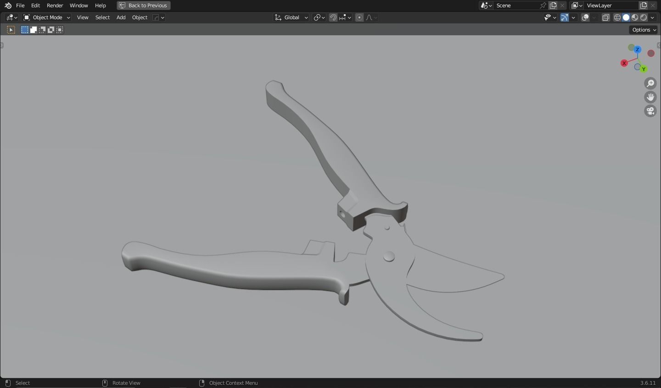
Task: Activate the Tweak select tool icon
Action: (x=11, y=30)
